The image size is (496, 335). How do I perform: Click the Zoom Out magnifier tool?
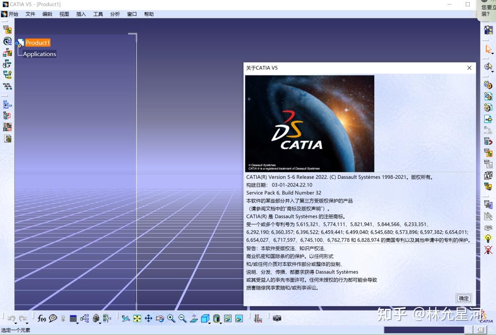tap(181, 318)
